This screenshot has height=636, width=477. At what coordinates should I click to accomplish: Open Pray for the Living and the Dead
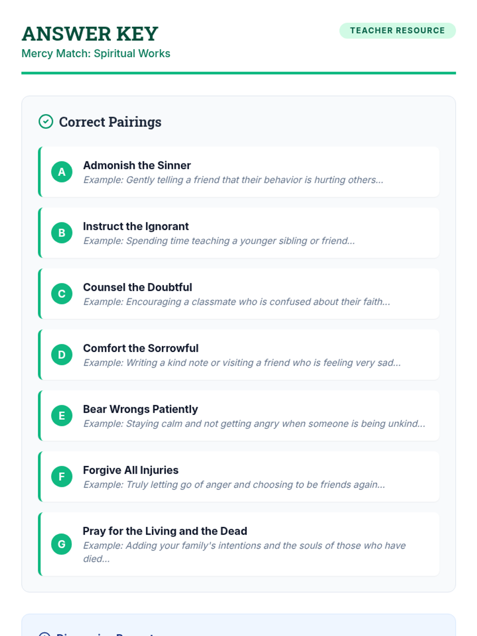point(238,544)
